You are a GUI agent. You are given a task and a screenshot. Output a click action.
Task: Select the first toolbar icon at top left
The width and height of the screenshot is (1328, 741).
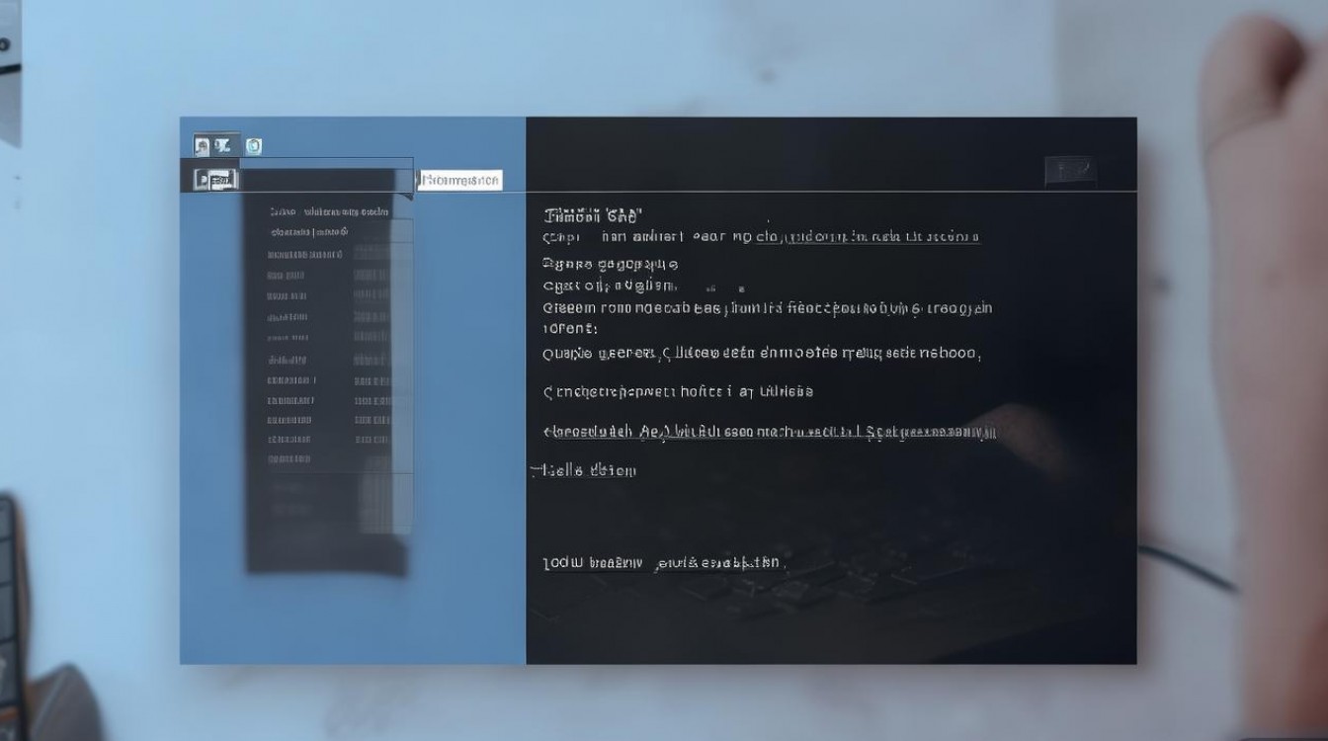(201, 144)
